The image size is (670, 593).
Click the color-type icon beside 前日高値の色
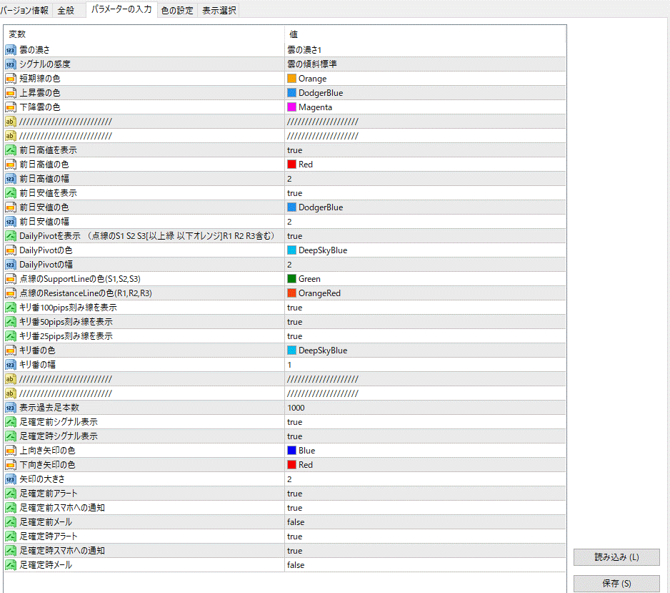click(x=11, y=165)
